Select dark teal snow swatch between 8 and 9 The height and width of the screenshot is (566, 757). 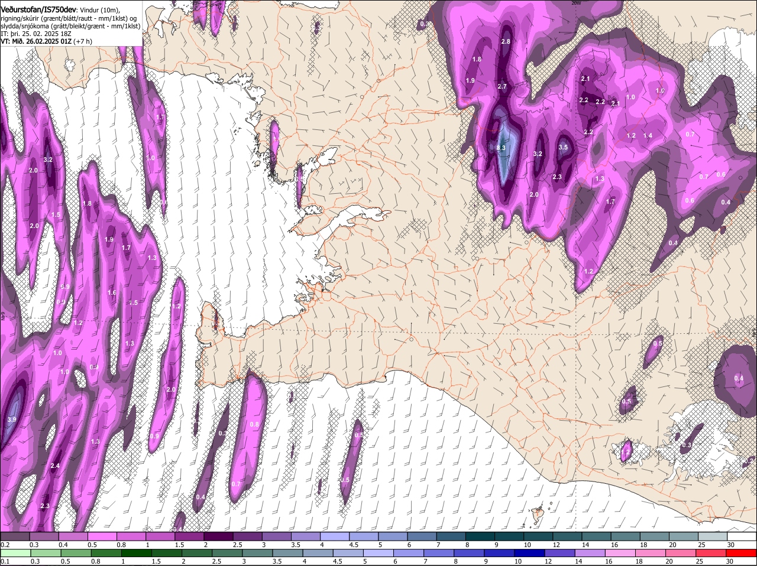click(480, 536)
